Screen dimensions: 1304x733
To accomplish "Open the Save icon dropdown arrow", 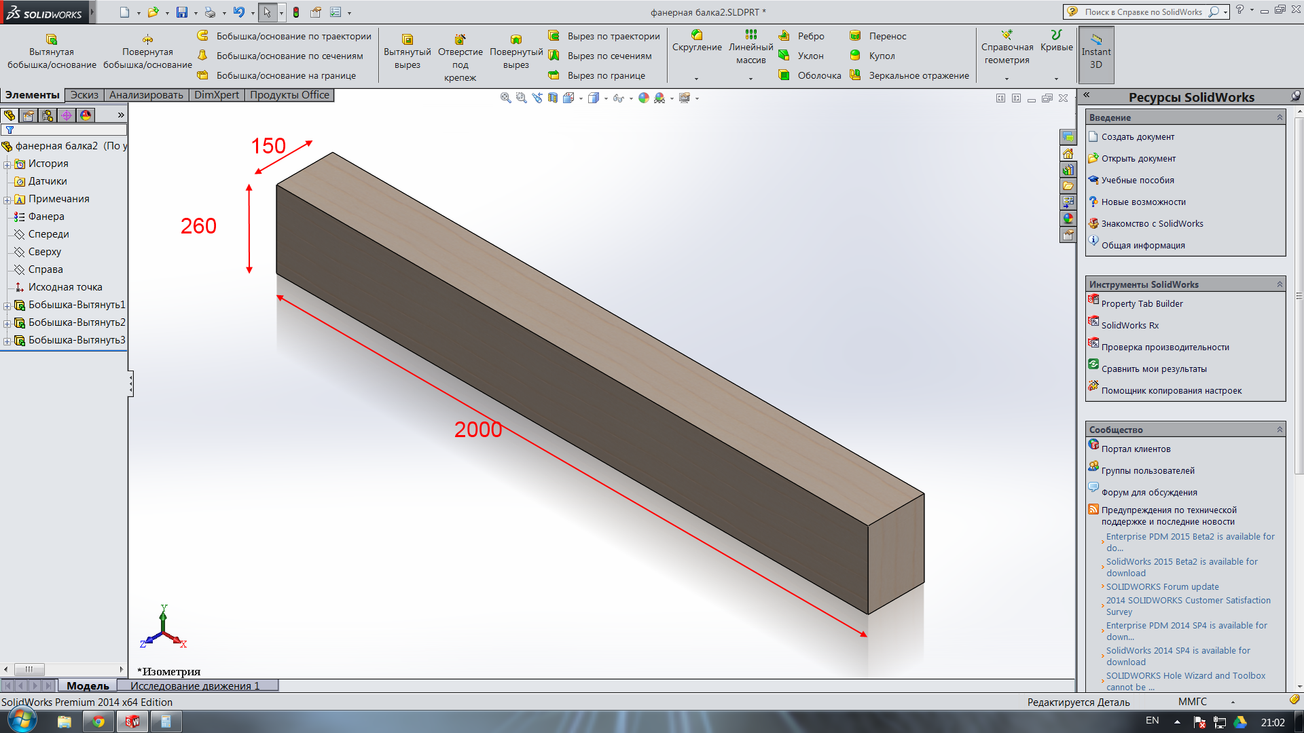I will [x=196, y=13].
